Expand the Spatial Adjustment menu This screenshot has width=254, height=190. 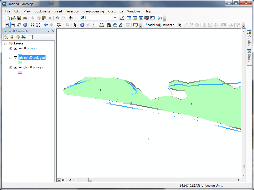(x=160, y=25)
